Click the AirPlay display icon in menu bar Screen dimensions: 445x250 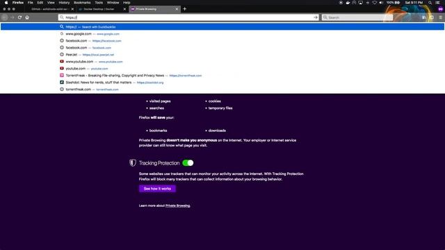[360, 3]
